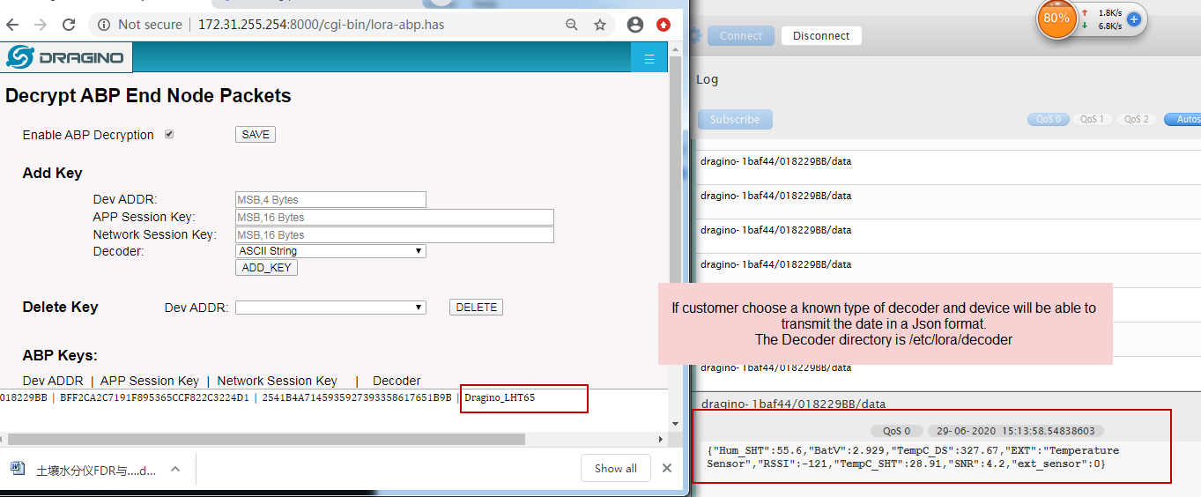This screenshot has width=1201, height=497.
Task: Open the Not secure site info icon
Action: (x=105, y=25)
